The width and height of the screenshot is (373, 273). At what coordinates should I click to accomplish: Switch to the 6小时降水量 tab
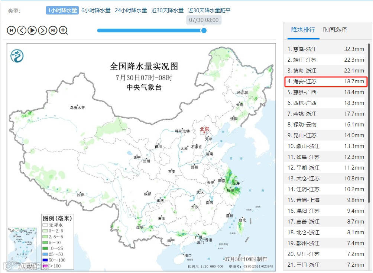[x=96, y=10]
